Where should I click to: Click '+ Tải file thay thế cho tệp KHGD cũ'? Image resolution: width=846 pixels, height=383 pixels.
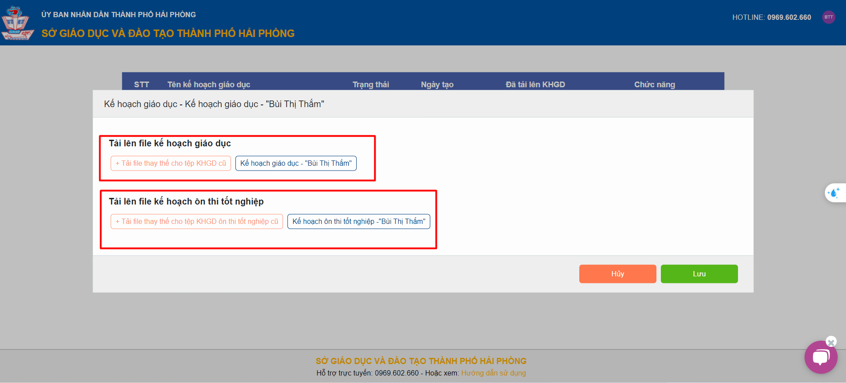click(x=171, y=164)
